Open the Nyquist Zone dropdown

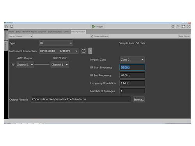click(x=132, y=60)
